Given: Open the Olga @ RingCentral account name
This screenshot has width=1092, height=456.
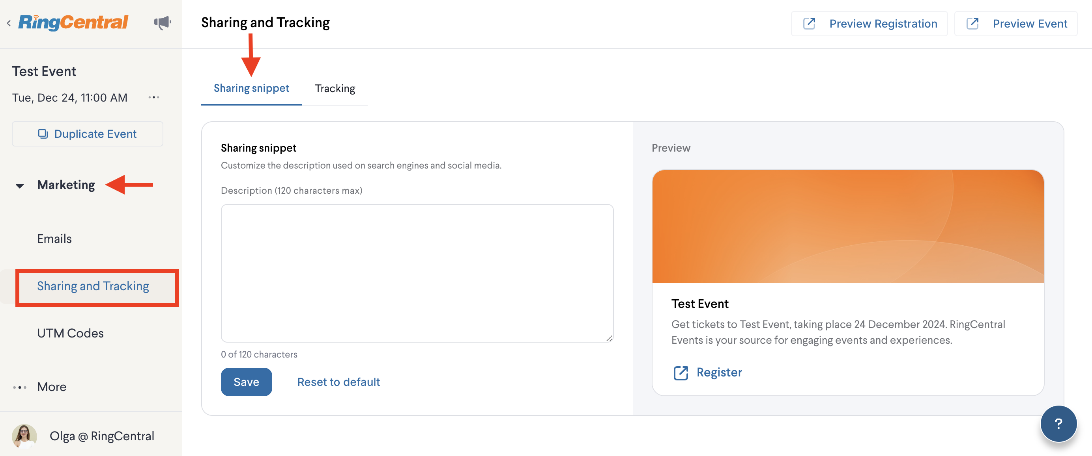Looking at the screenshot, I should [x=102, y=436].
